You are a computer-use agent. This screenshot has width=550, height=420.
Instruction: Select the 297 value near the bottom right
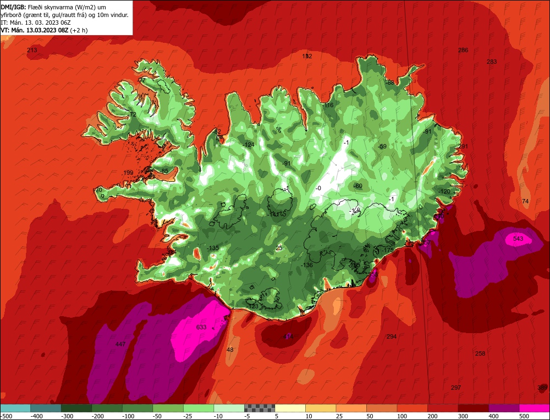point(455,388)
